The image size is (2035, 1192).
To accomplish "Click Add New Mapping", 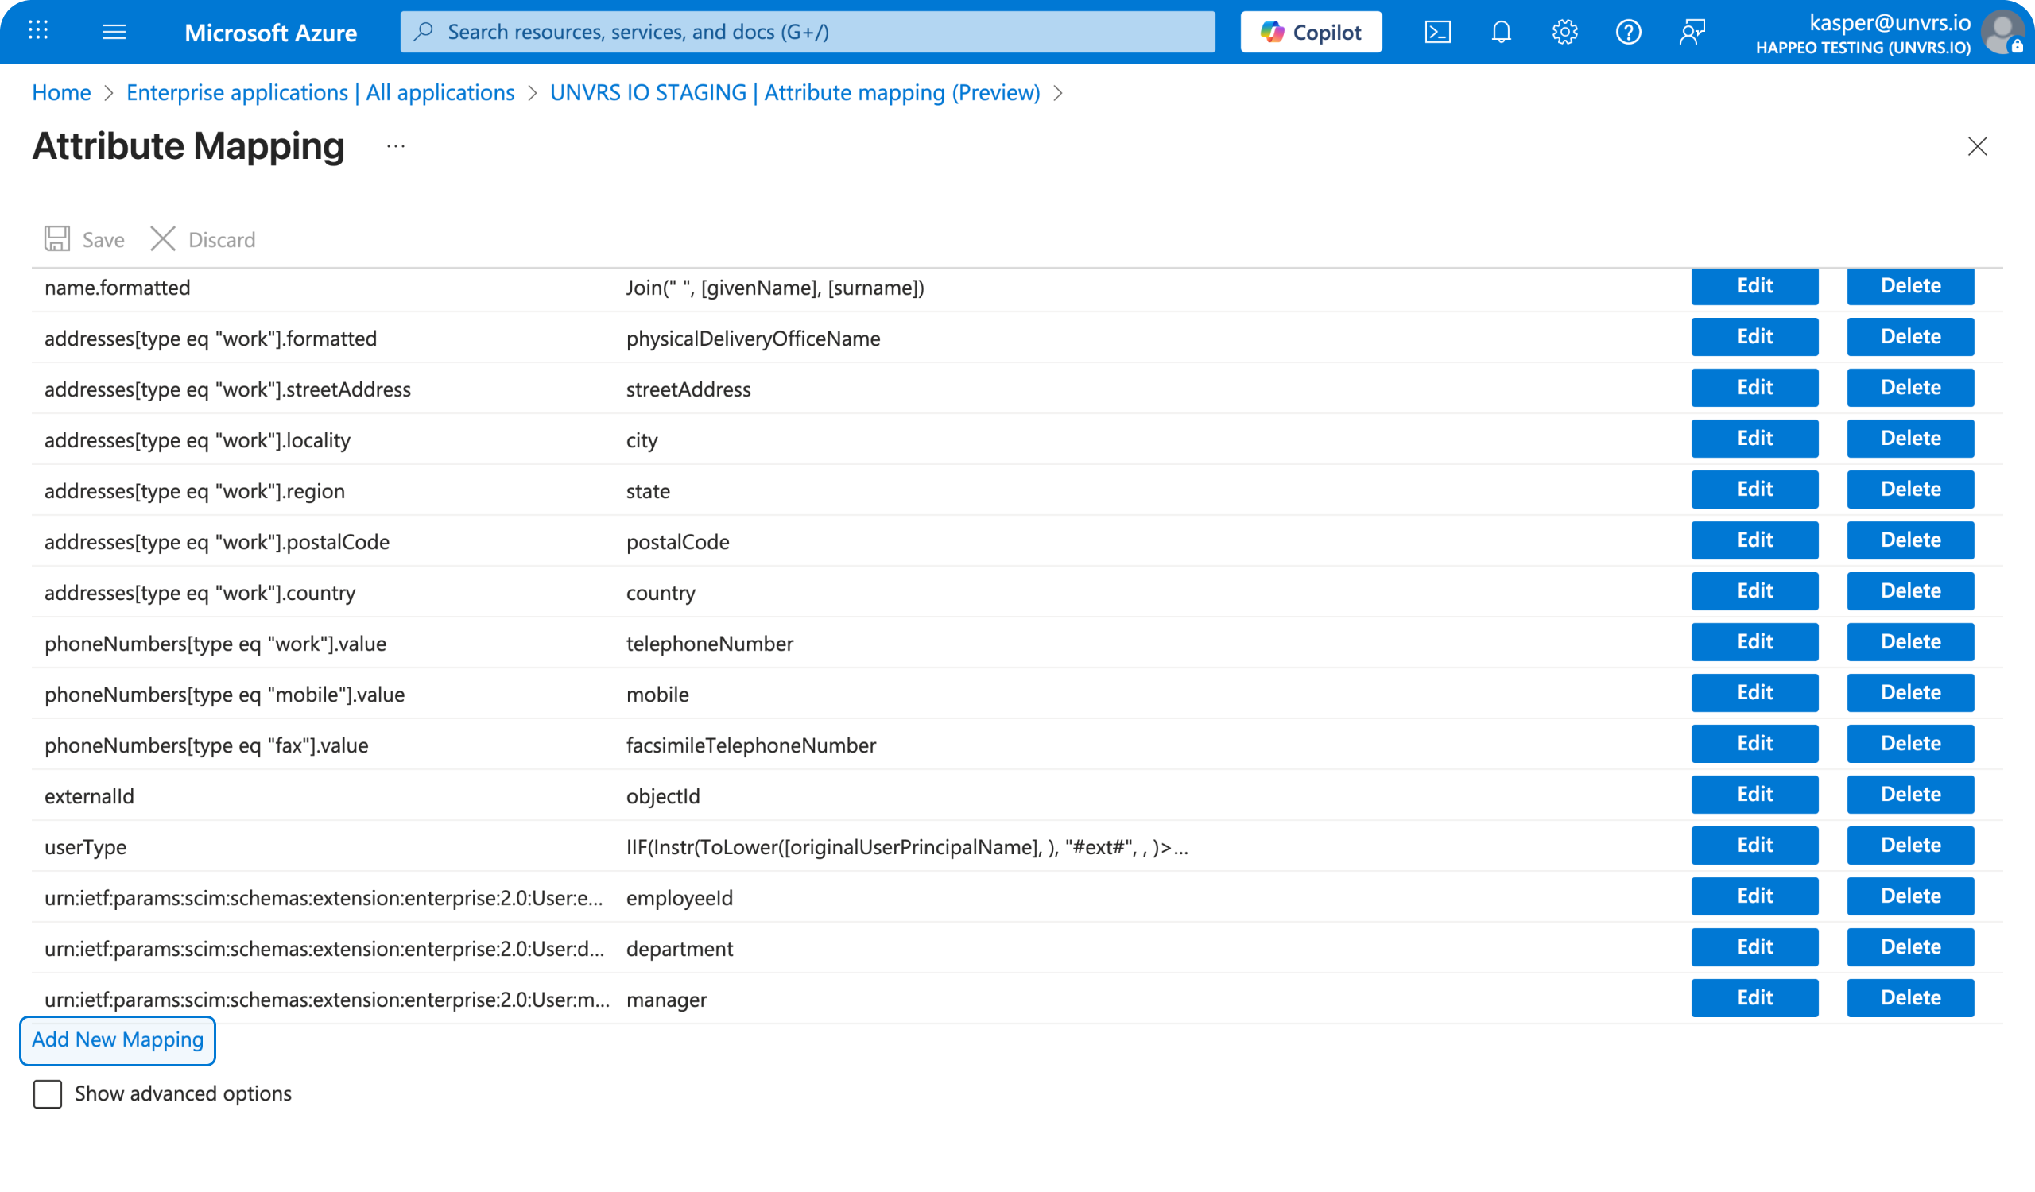I will pos(117,1040).
